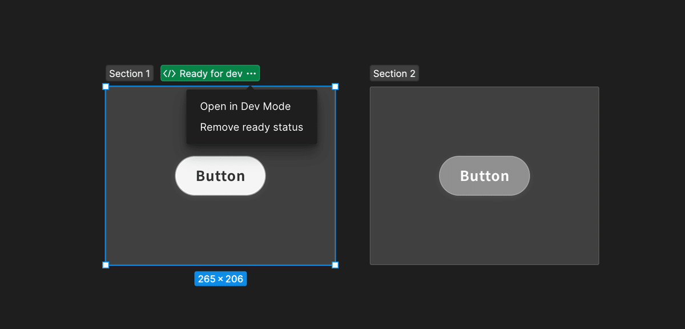Screen dimensions: 685x329
Task: Click the top-left selection handle of Section 1
Action: pos(106,87)
